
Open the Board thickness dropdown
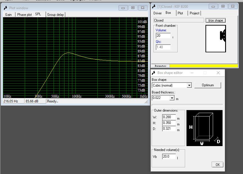172,98
